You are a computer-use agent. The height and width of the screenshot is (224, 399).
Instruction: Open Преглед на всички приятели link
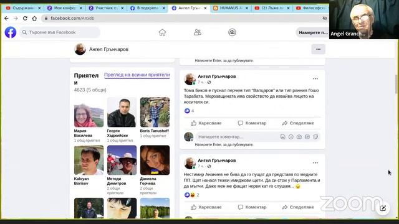[137, 75]
